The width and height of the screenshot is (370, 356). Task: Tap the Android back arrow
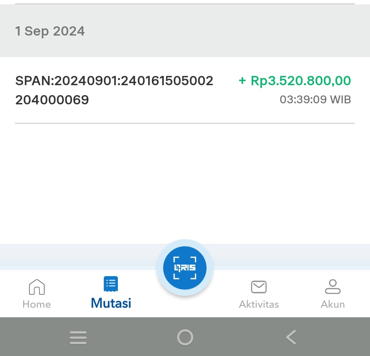(x=291, y=338)
